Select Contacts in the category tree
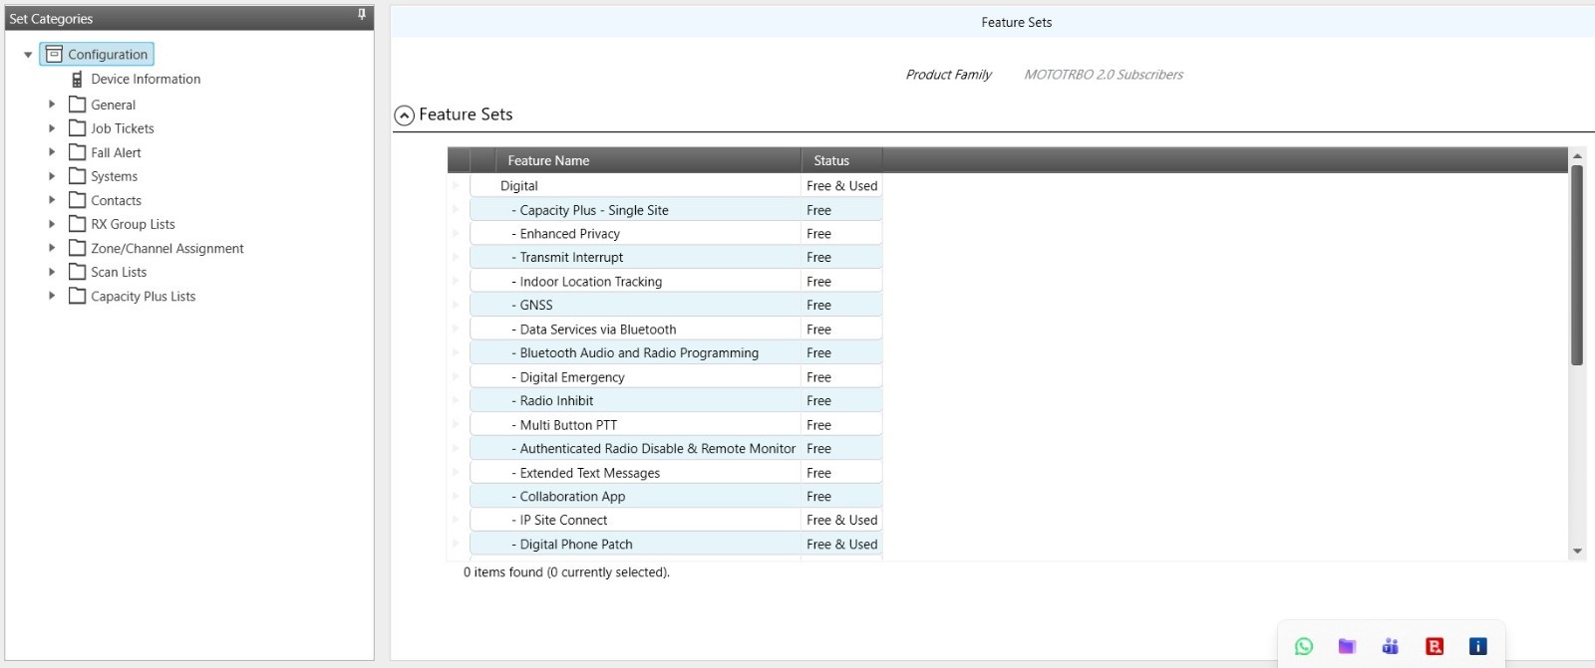Image resolution: width=1595 pixels, height=668 pixels. coord(116,200)
